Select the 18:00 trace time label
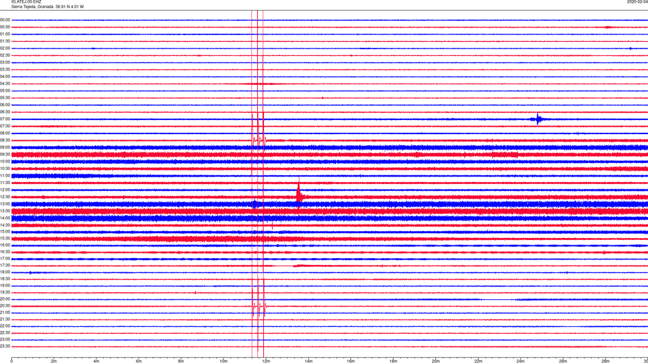Screen dimensions: 648x364 point(5,272)
